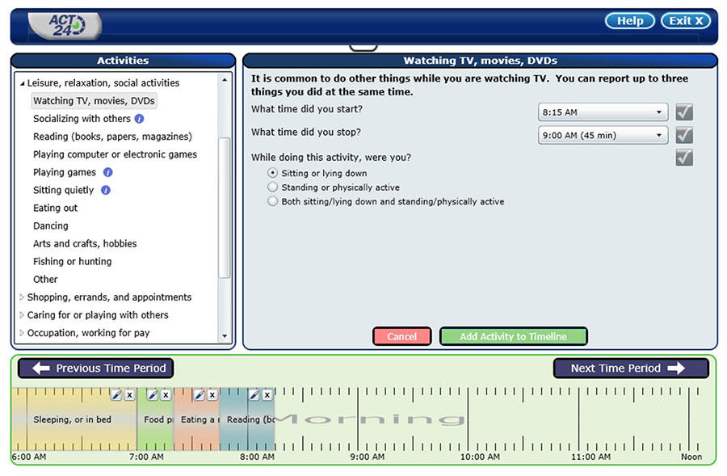Select Both sitting/lying down and standing option
The height and width of the screenshot is (476, 727).
pyautogui.click(x=272, y=201)
